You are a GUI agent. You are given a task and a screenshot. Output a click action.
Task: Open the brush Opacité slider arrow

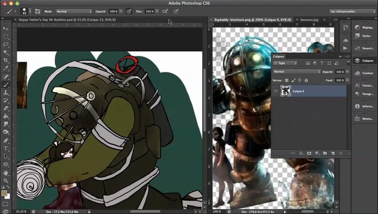121,11
